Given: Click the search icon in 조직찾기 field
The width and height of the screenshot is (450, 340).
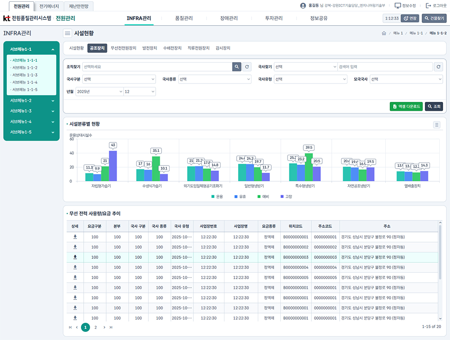Looking at the screenshot, I should 237,67.
